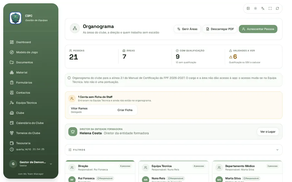Image resolution: width=292 pixels, height=182 pixels.
Task: Click the name "Helena Costa"
Action: point(91,133)
